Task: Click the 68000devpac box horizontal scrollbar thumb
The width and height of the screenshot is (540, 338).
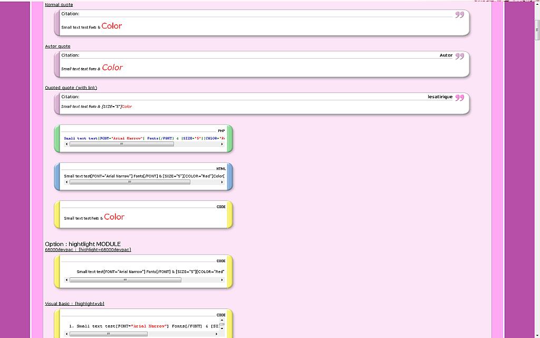Action: 125,280
